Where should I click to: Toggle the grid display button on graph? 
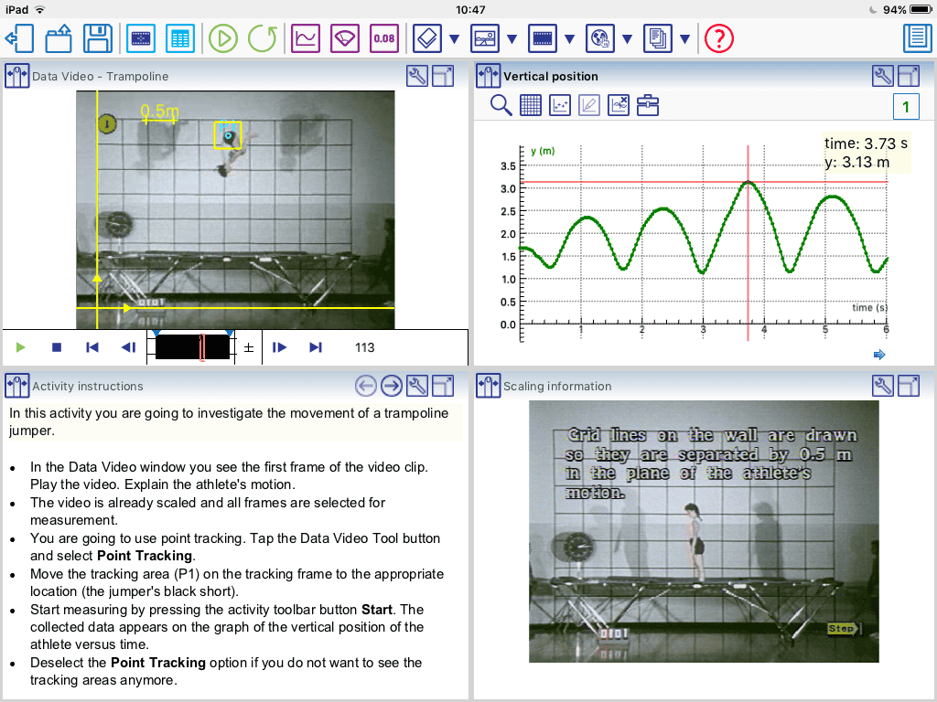point(531,105)
